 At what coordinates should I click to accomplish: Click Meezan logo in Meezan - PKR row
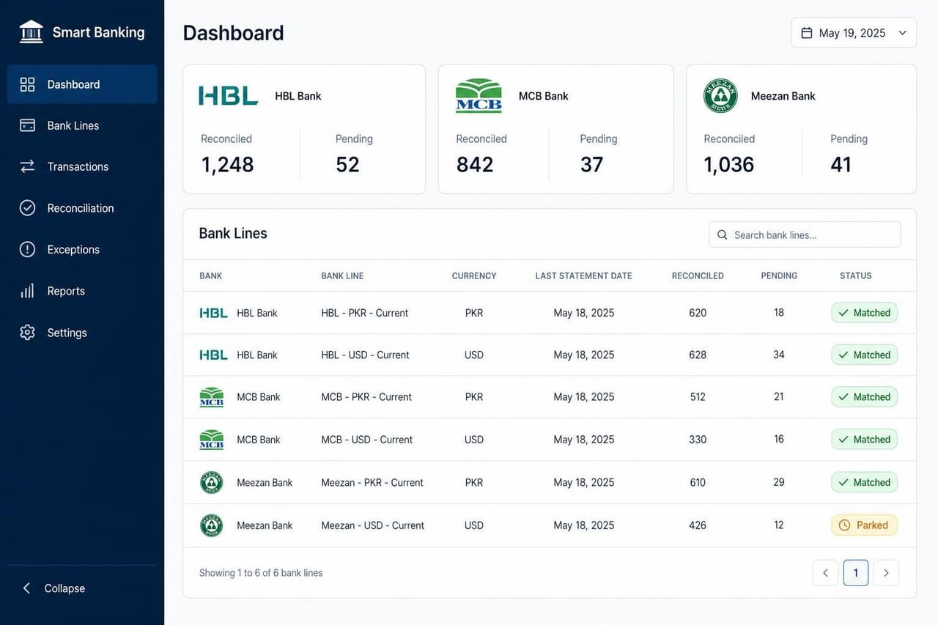click(212, 482)
